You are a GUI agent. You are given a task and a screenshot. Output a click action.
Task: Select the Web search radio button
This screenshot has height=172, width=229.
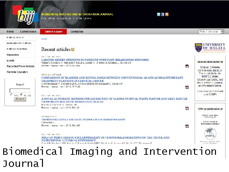click(11, 95)
